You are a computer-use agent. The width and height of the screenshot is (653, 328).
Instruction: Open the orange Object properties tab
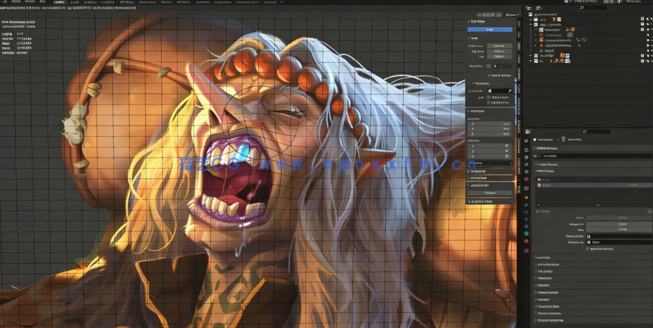(x=526, y=197)
